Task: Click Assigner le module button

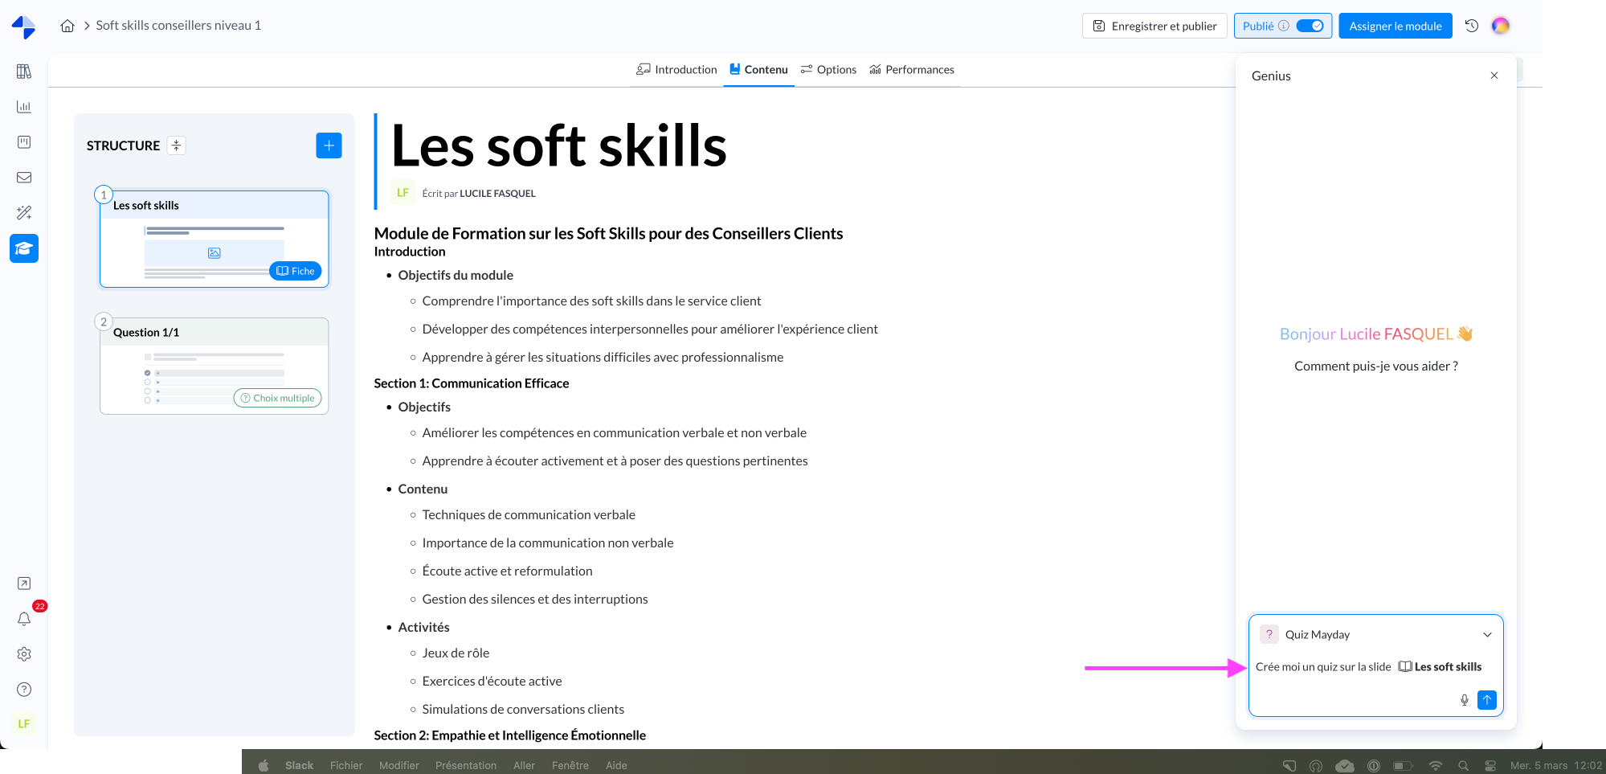Action: [x=1395, y=26]
